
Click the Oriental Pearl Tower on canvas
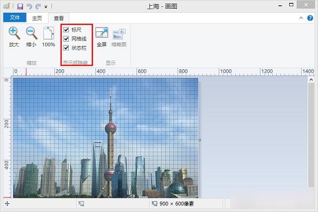(110, 142)
